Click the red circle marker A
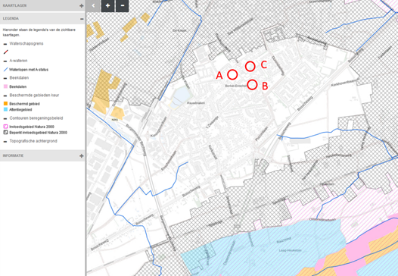 tap(232, 75)
